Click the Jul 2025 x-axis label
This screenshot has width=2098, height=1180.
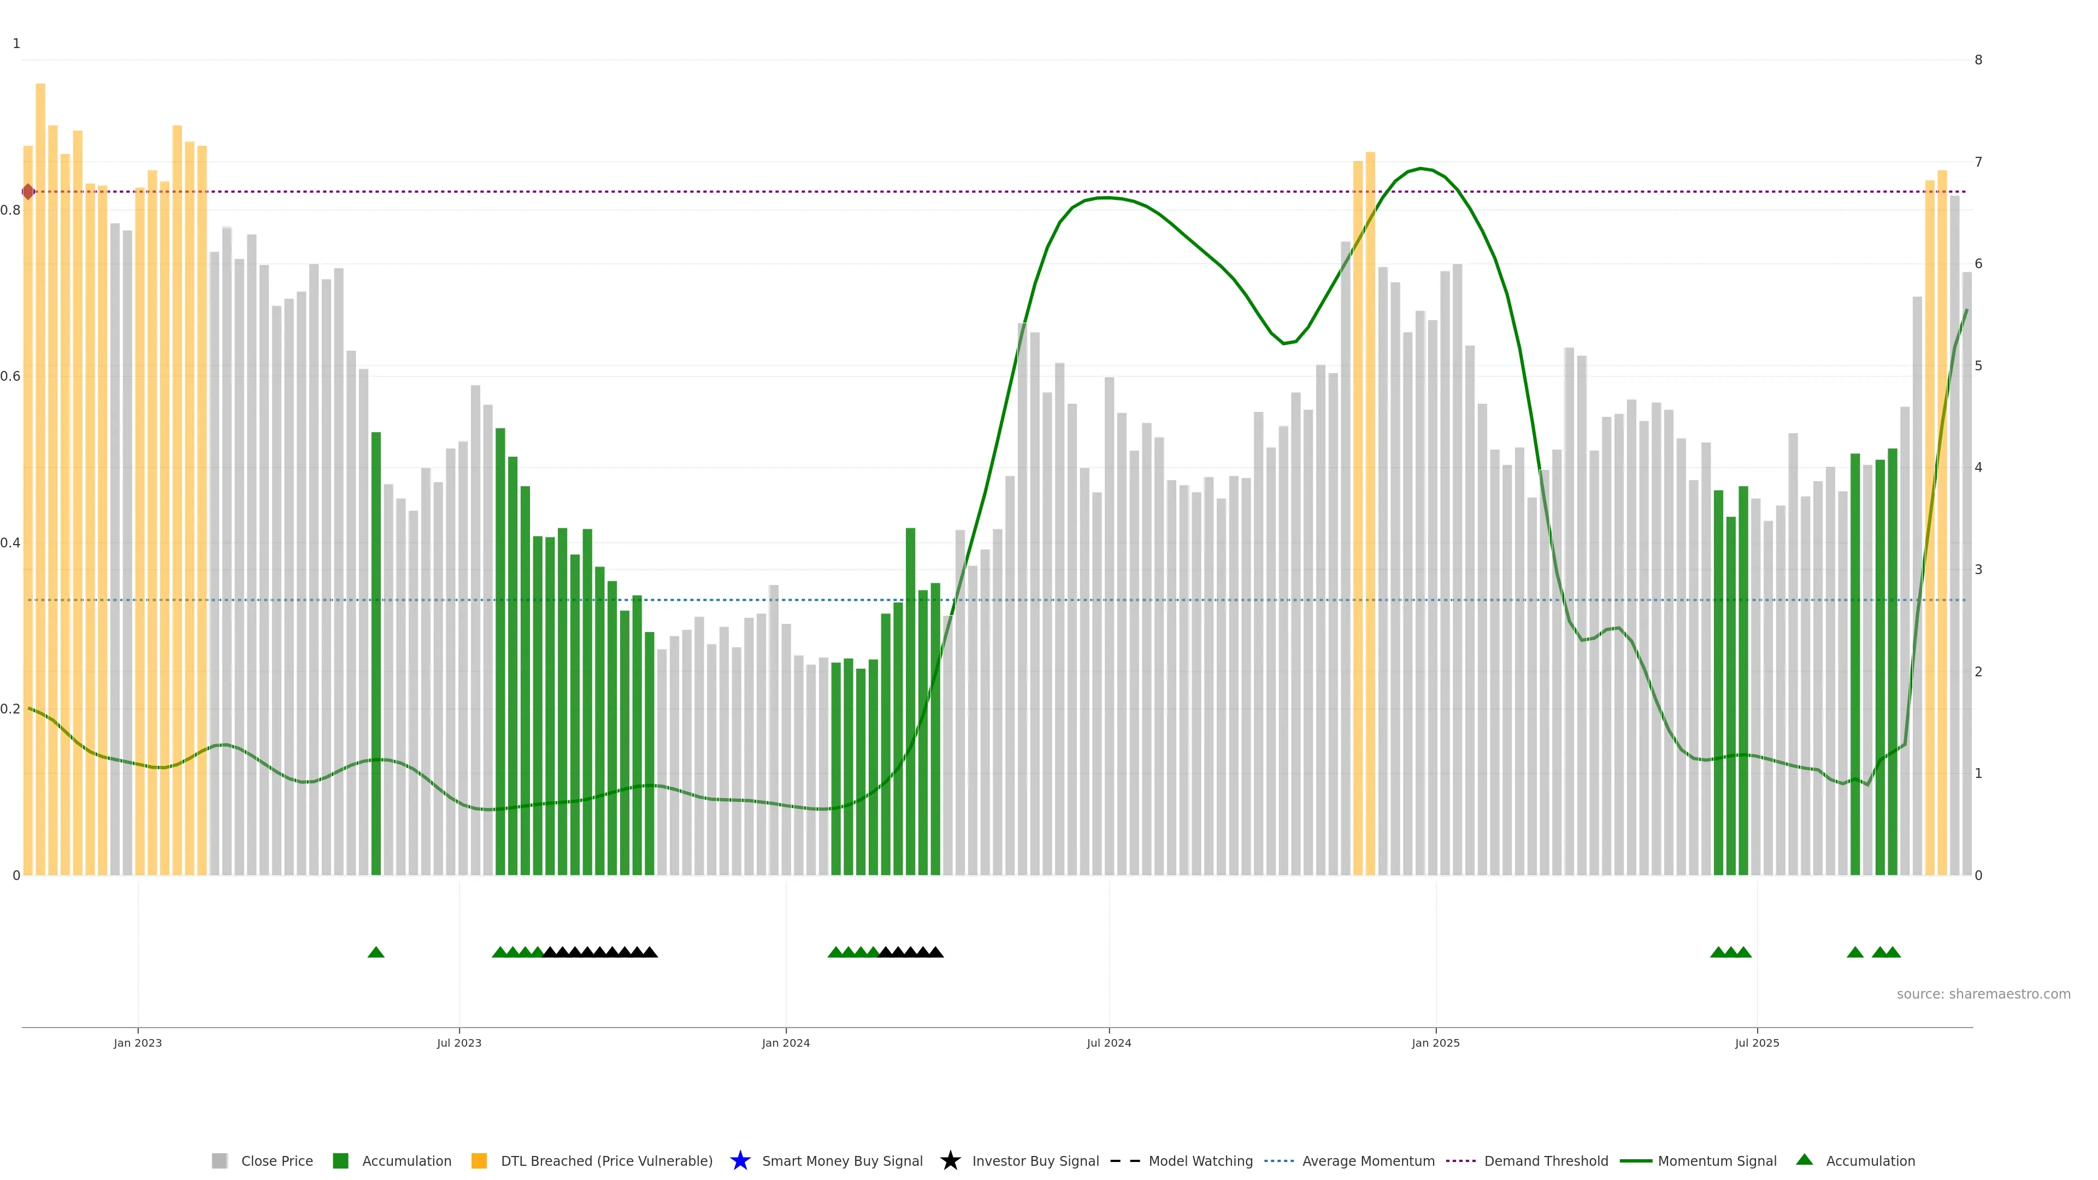(1757, 1043)
